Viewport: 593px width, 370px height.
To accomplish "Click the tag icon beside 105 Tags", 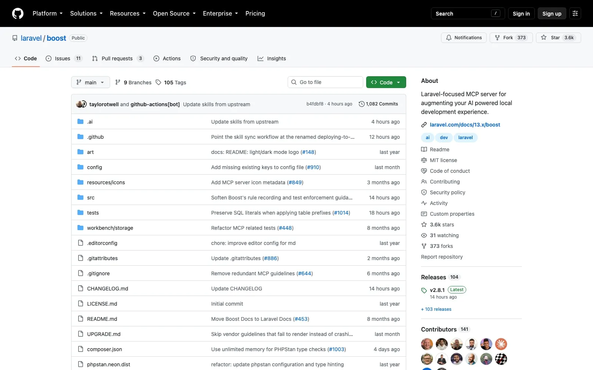I will 158,82.
